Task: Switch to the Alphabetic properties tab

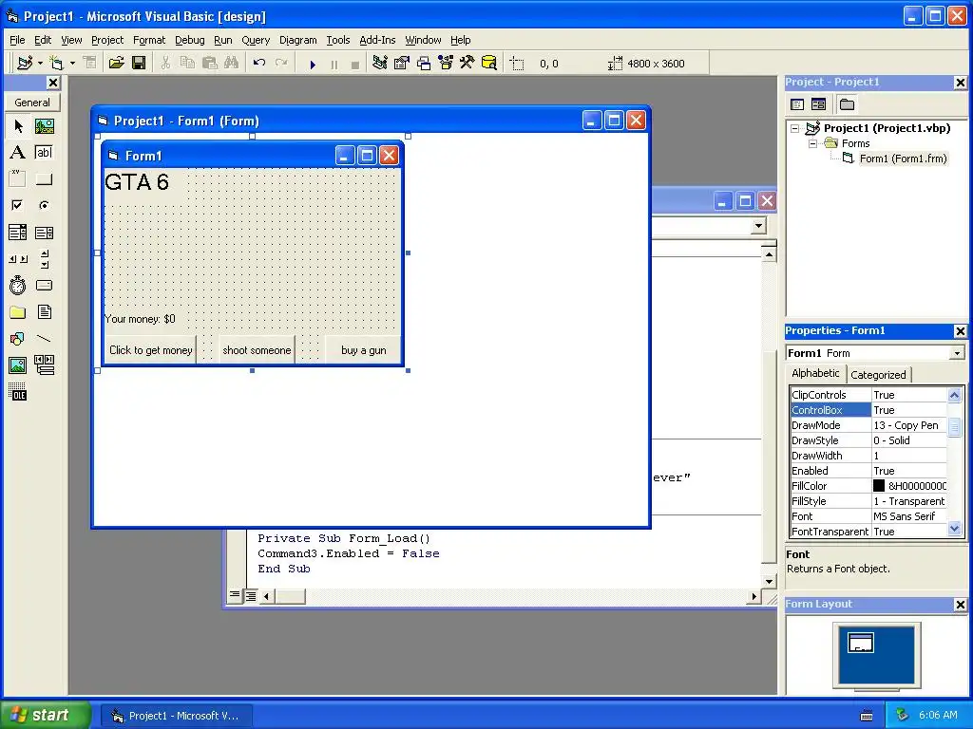Action: point(815,373)
